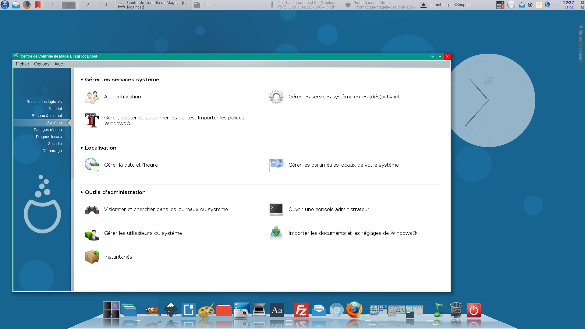Open the FileZilla dock icon
This screenshot has width=585, height=329.
301,310
